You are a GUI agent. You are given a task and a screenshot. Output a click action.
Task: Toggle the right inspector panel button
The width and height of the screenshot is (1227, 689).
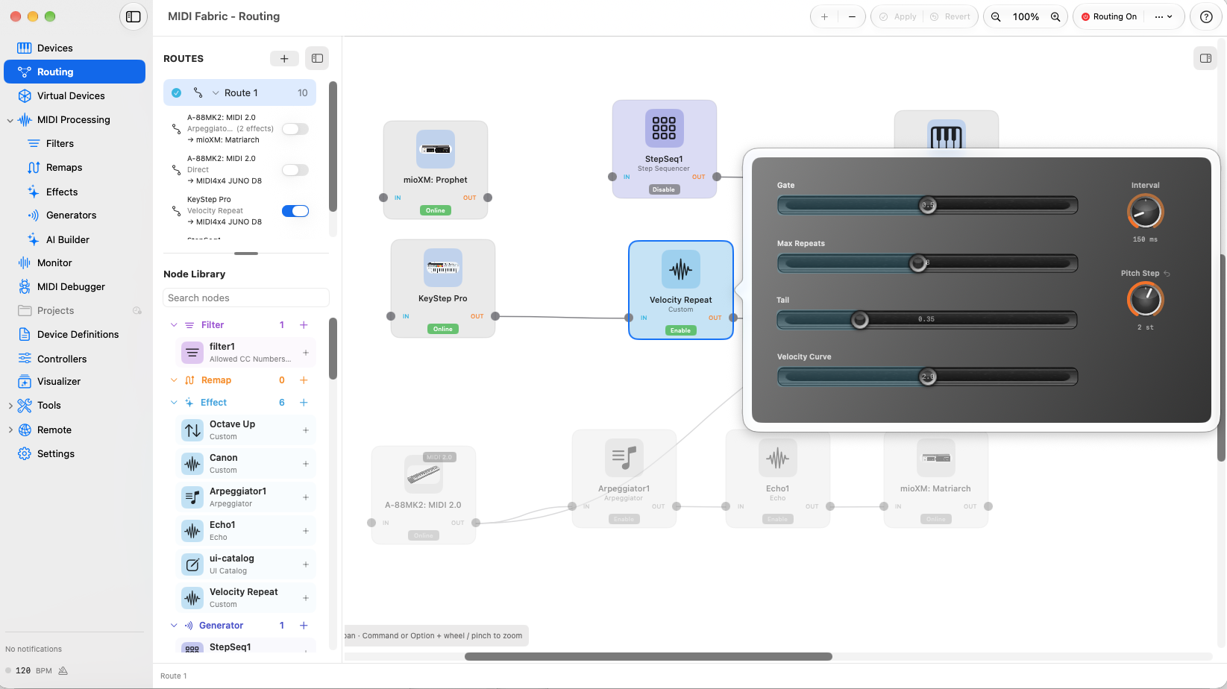[1205, 58]
